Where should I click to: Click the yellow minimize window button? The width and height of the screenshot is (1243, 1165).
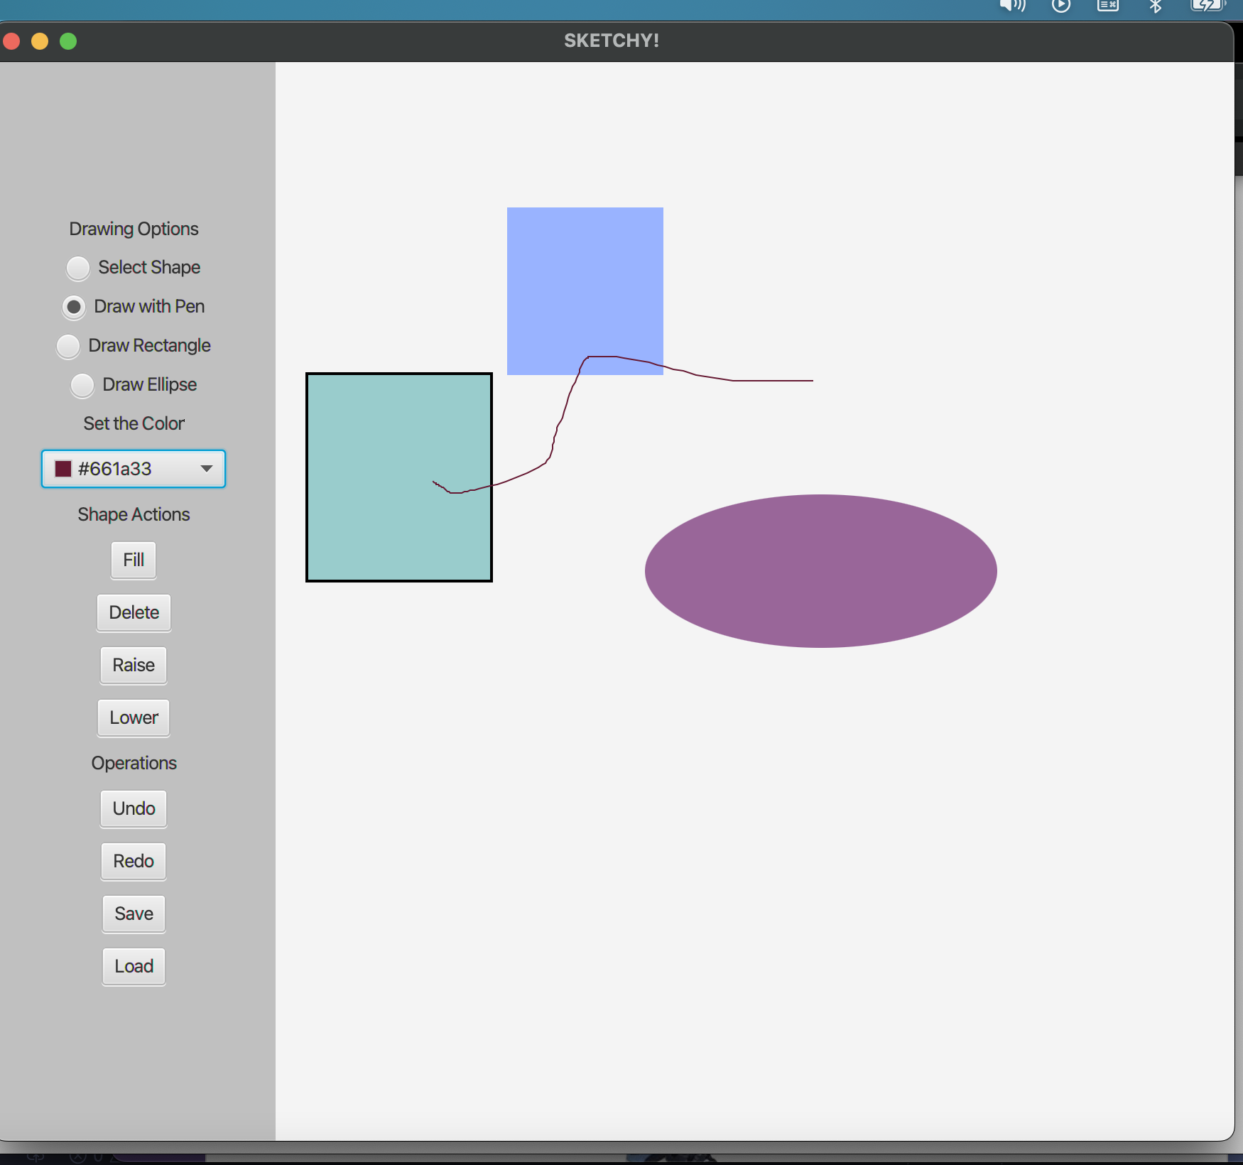click(40, 41)
